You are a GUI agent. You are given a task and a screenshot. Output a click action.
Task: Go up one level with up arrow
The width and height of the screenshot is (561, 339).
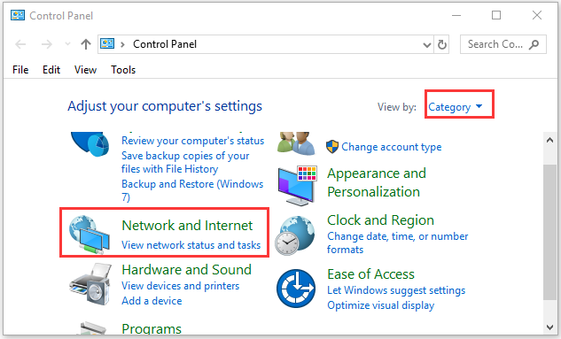(x=85, y=44)
